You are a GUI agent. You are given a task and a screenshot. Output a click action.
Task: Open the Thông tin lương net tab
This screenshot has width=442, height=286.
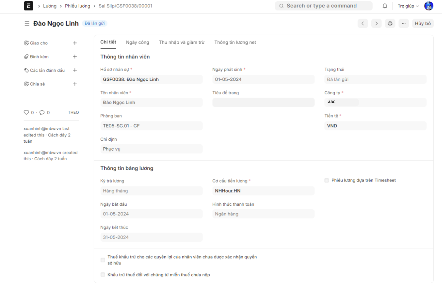[x=235, y=42]
